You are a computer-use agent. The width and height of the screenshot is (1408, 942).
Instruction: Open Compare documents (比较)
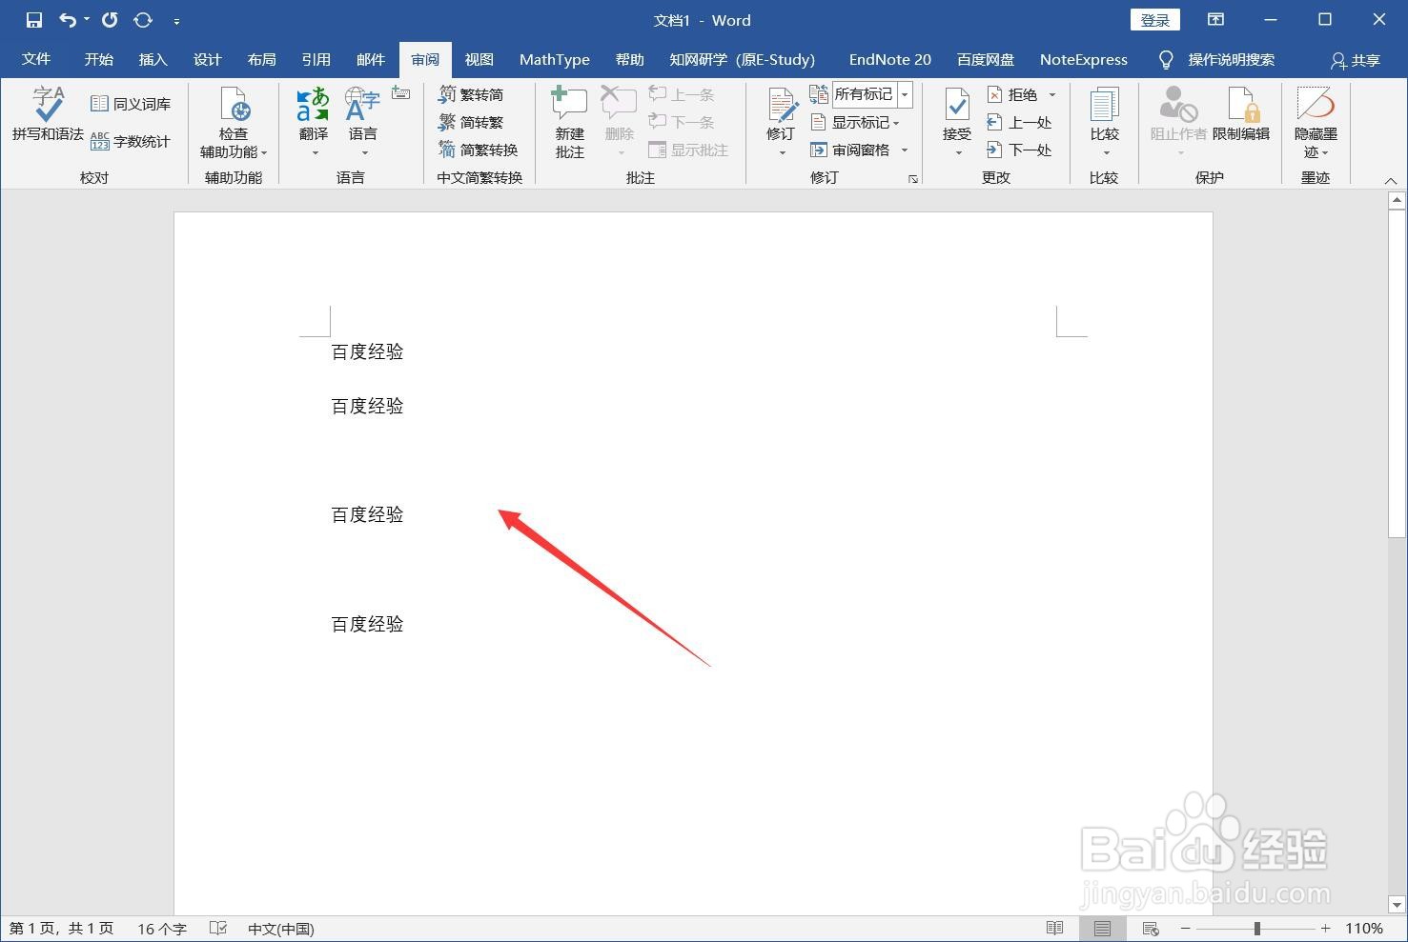[1105, 123]
